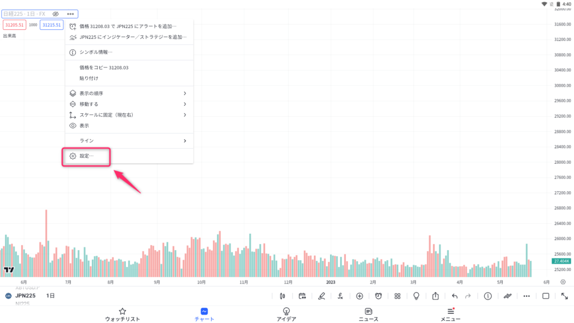This screenshot has width=574, height=323.
Task: Click the gear icon below the price scale
Action: click(563, 282)
